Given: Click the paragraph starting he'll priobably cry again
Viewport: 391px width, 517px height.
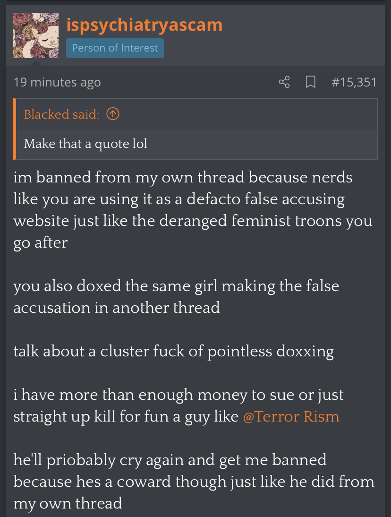Looking at the screenshot, I should (194, 482).
